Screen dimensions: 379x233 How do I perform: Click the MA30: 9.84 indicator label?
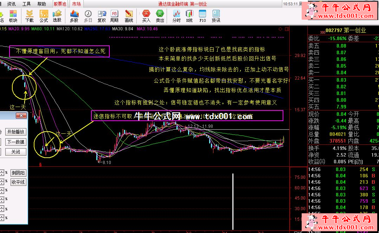[x=123, y=29]
